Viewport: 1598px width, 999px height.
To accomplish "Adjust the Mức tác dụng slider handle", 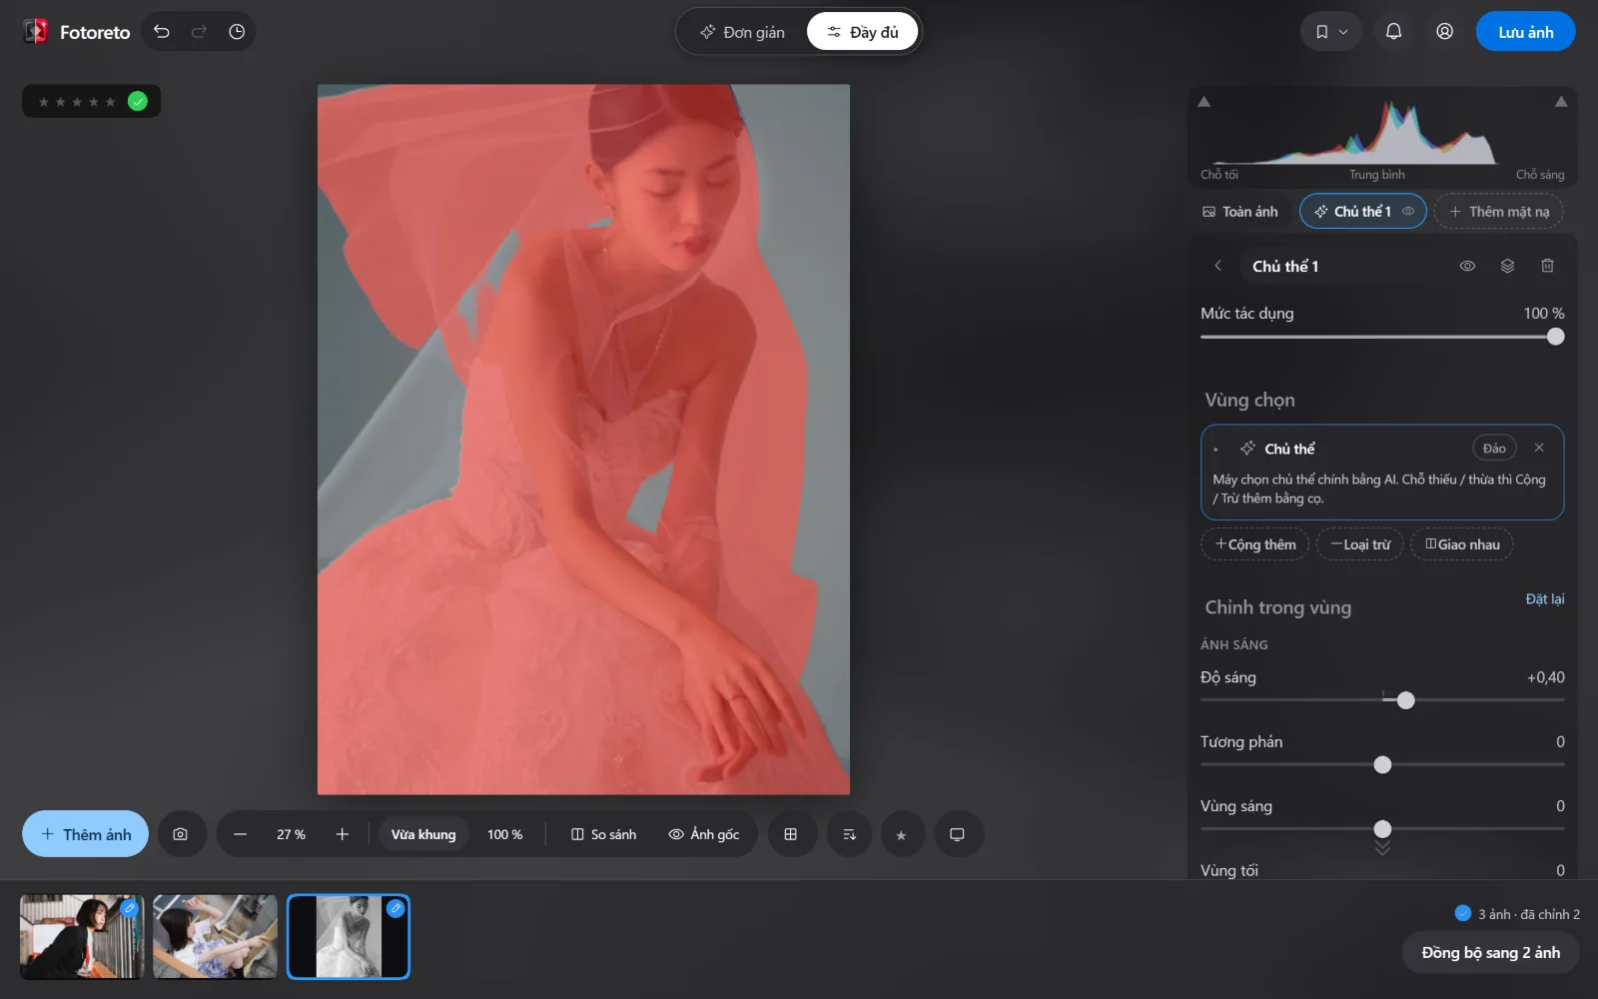I will [x=1555, y=338].
